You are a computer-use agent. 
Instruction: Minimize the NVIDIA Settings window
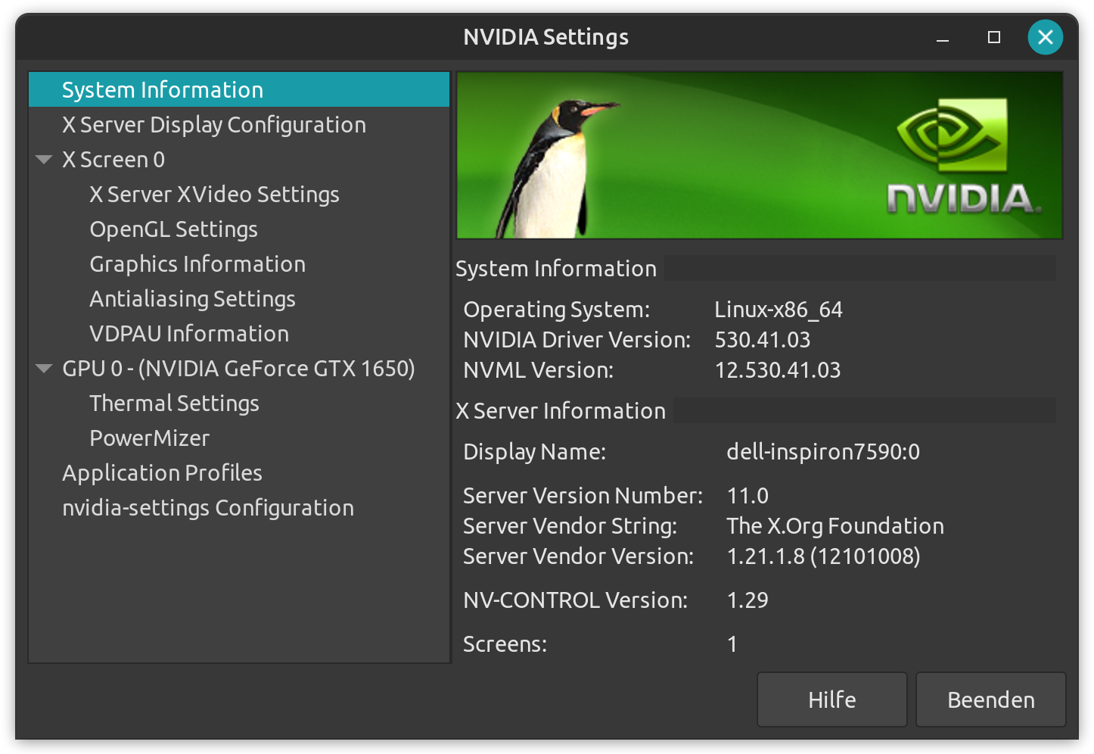pyautogui.click(x=943, y=37)
